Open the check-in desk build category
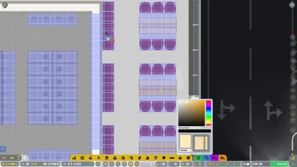 115,158
